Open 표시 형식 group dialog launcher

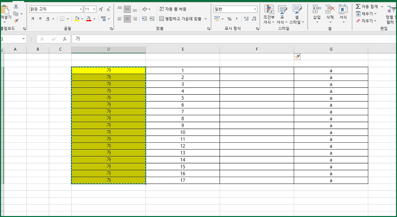click(257, 29)
